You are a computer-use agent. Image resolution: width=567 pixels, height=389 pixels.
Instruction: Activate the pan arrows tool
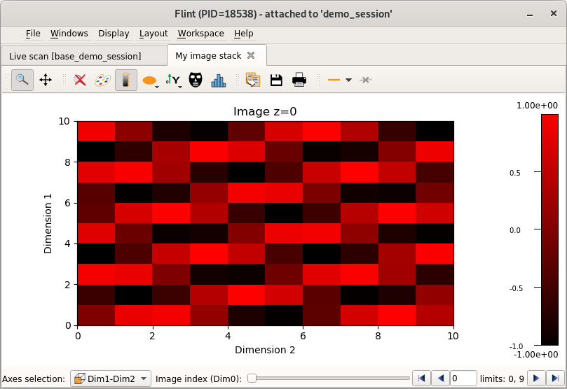pos(46,80)
